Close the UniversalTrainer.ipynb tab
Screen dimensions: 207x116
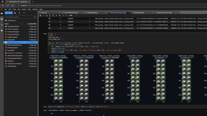(x=83, y=13)
